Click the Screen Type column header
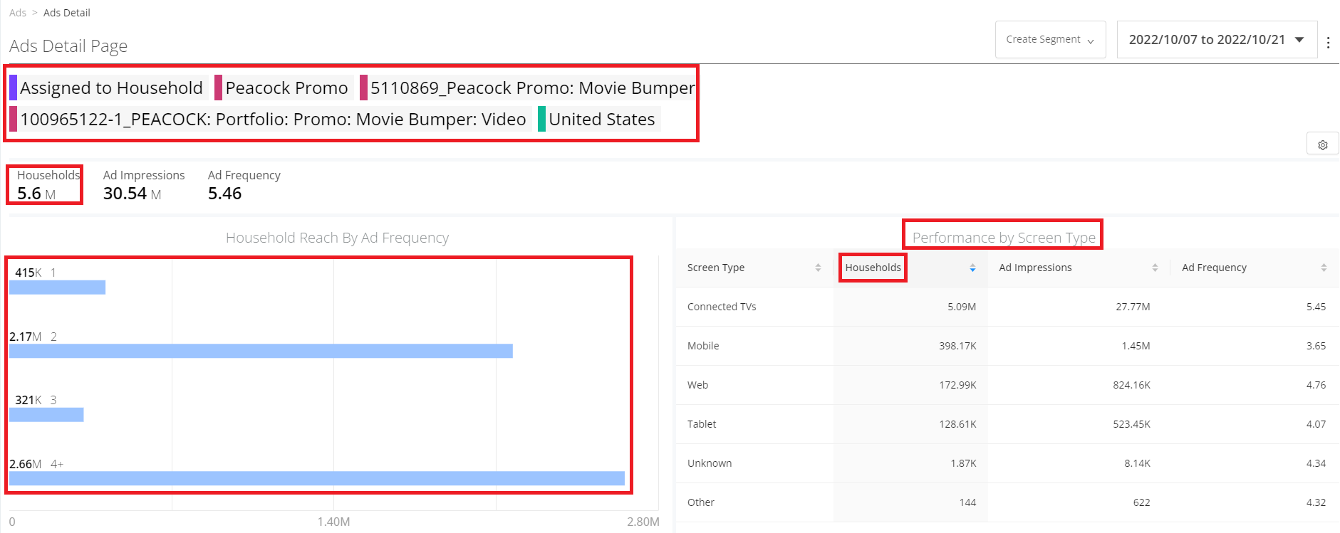 [715, 268]
